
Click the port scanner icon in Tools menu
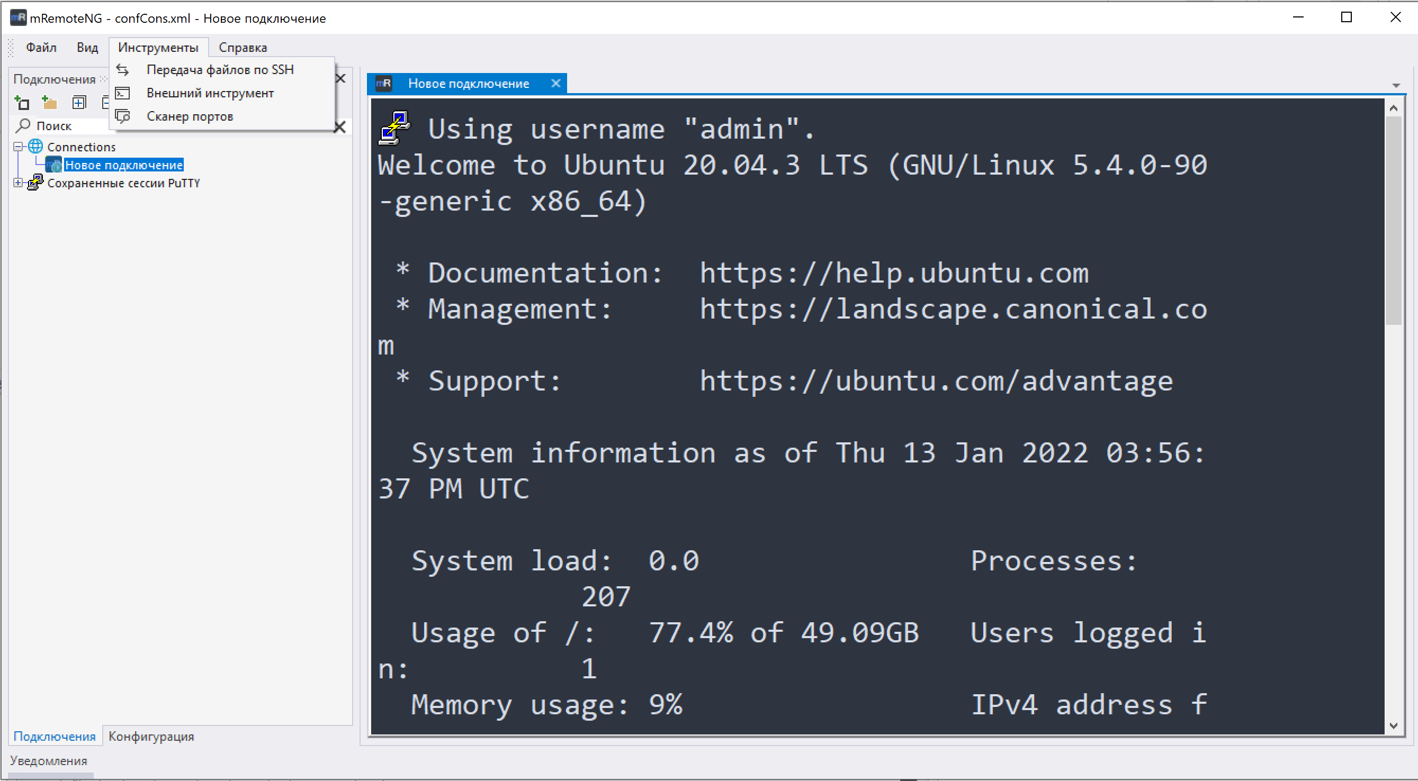point(122,116)
